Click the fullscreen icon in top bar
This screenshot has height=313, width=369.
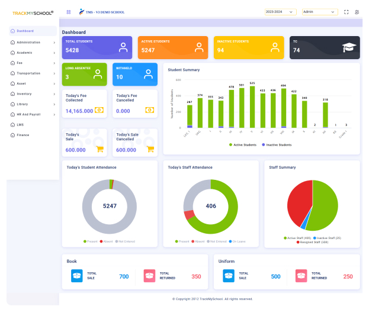coord(346,12)
